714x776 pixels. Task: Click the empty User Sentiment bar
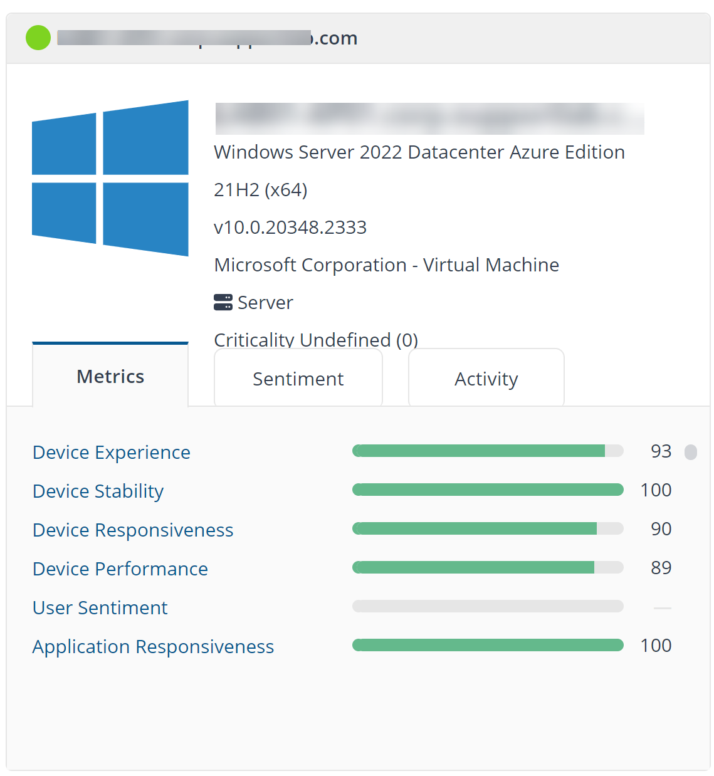coord(488,606)
